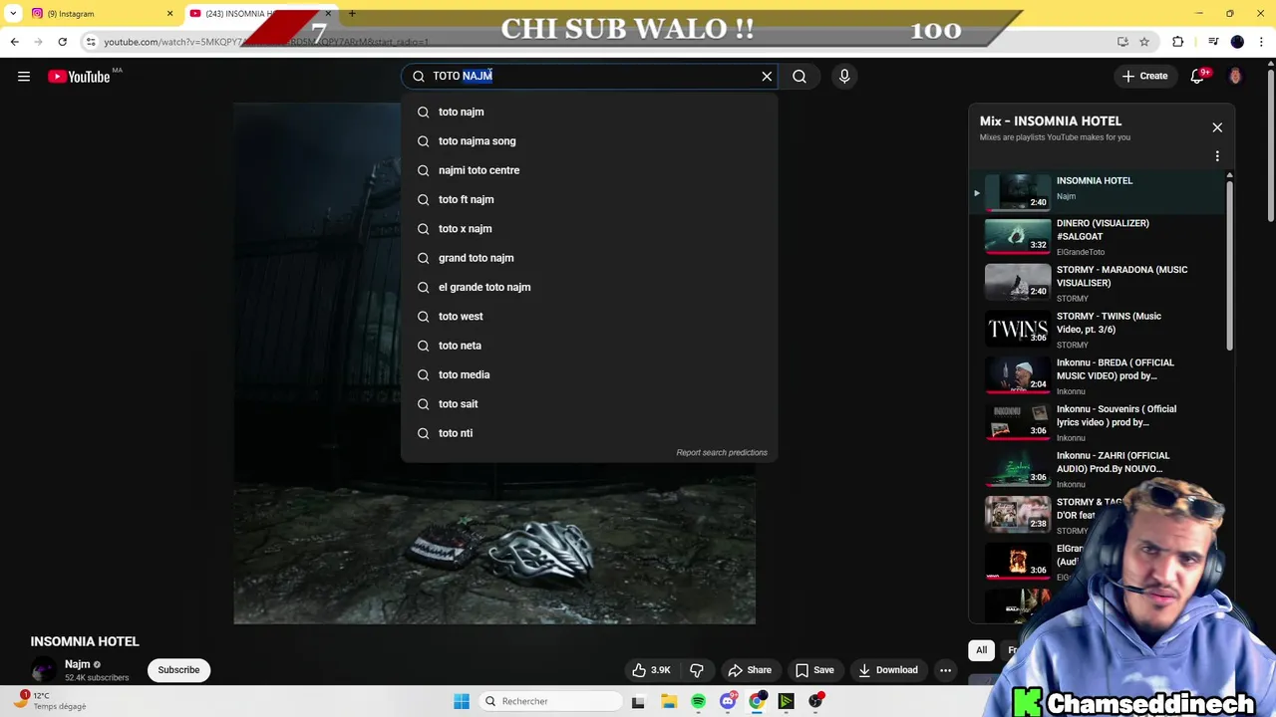Pick the 'toto west' suggestion

click(588, 317)
